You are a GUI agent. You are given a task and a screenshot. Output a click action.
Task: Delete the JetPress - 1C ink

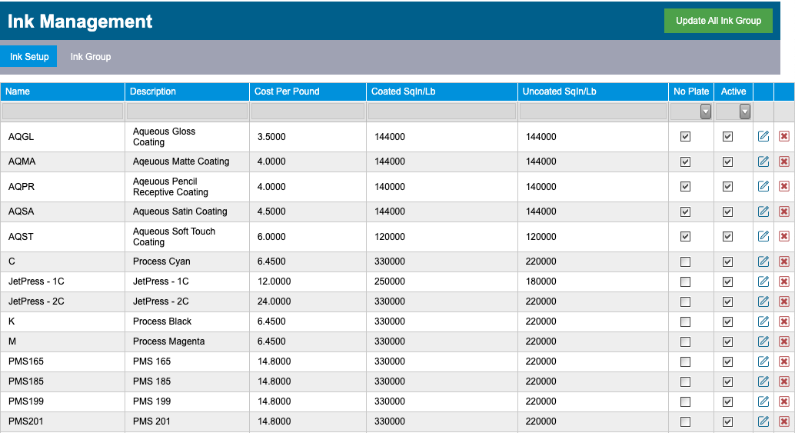(783, 281)
